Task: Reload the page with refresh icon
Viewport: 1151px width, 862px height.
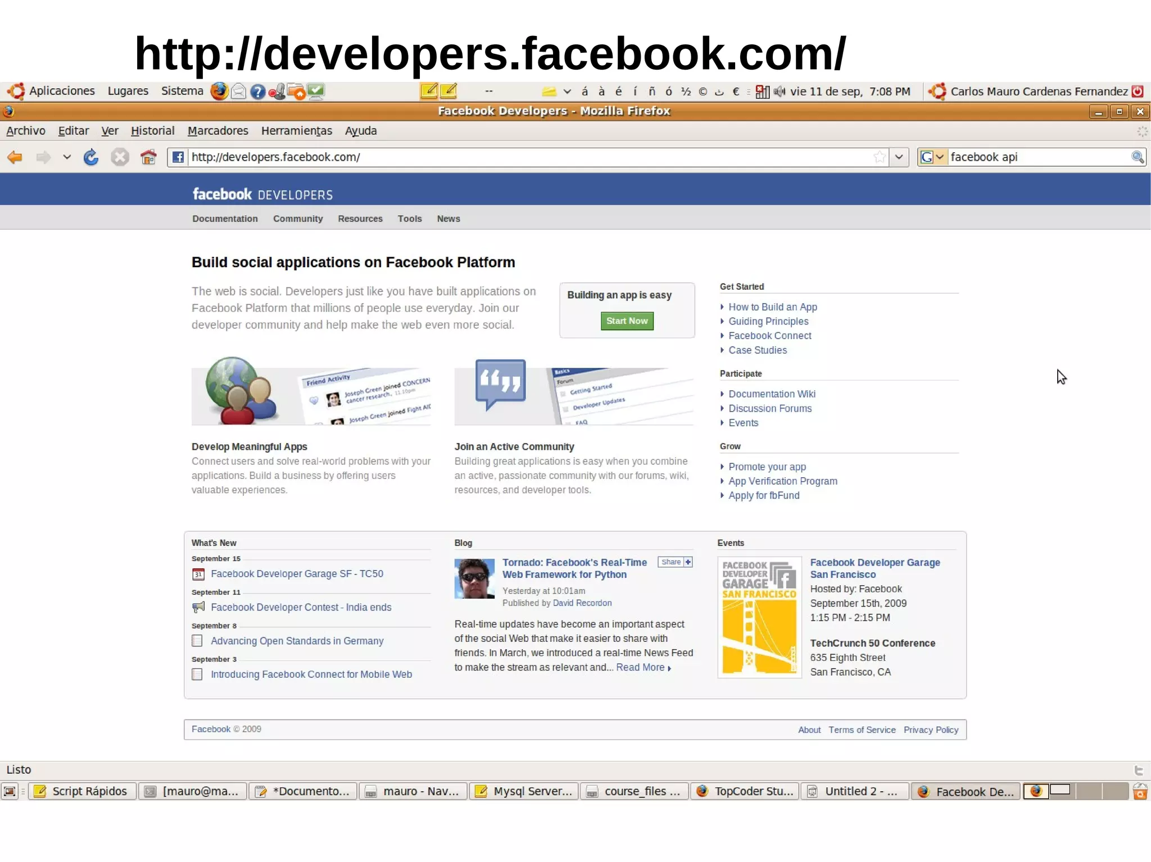Action: [90, 157]
